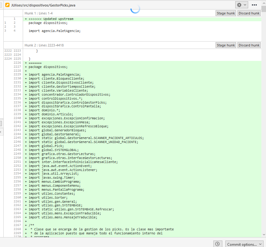The image size is (266, 247).
Task: Discard hunk 1 covering lines 1-4
Action: click(x=249, y=13)
